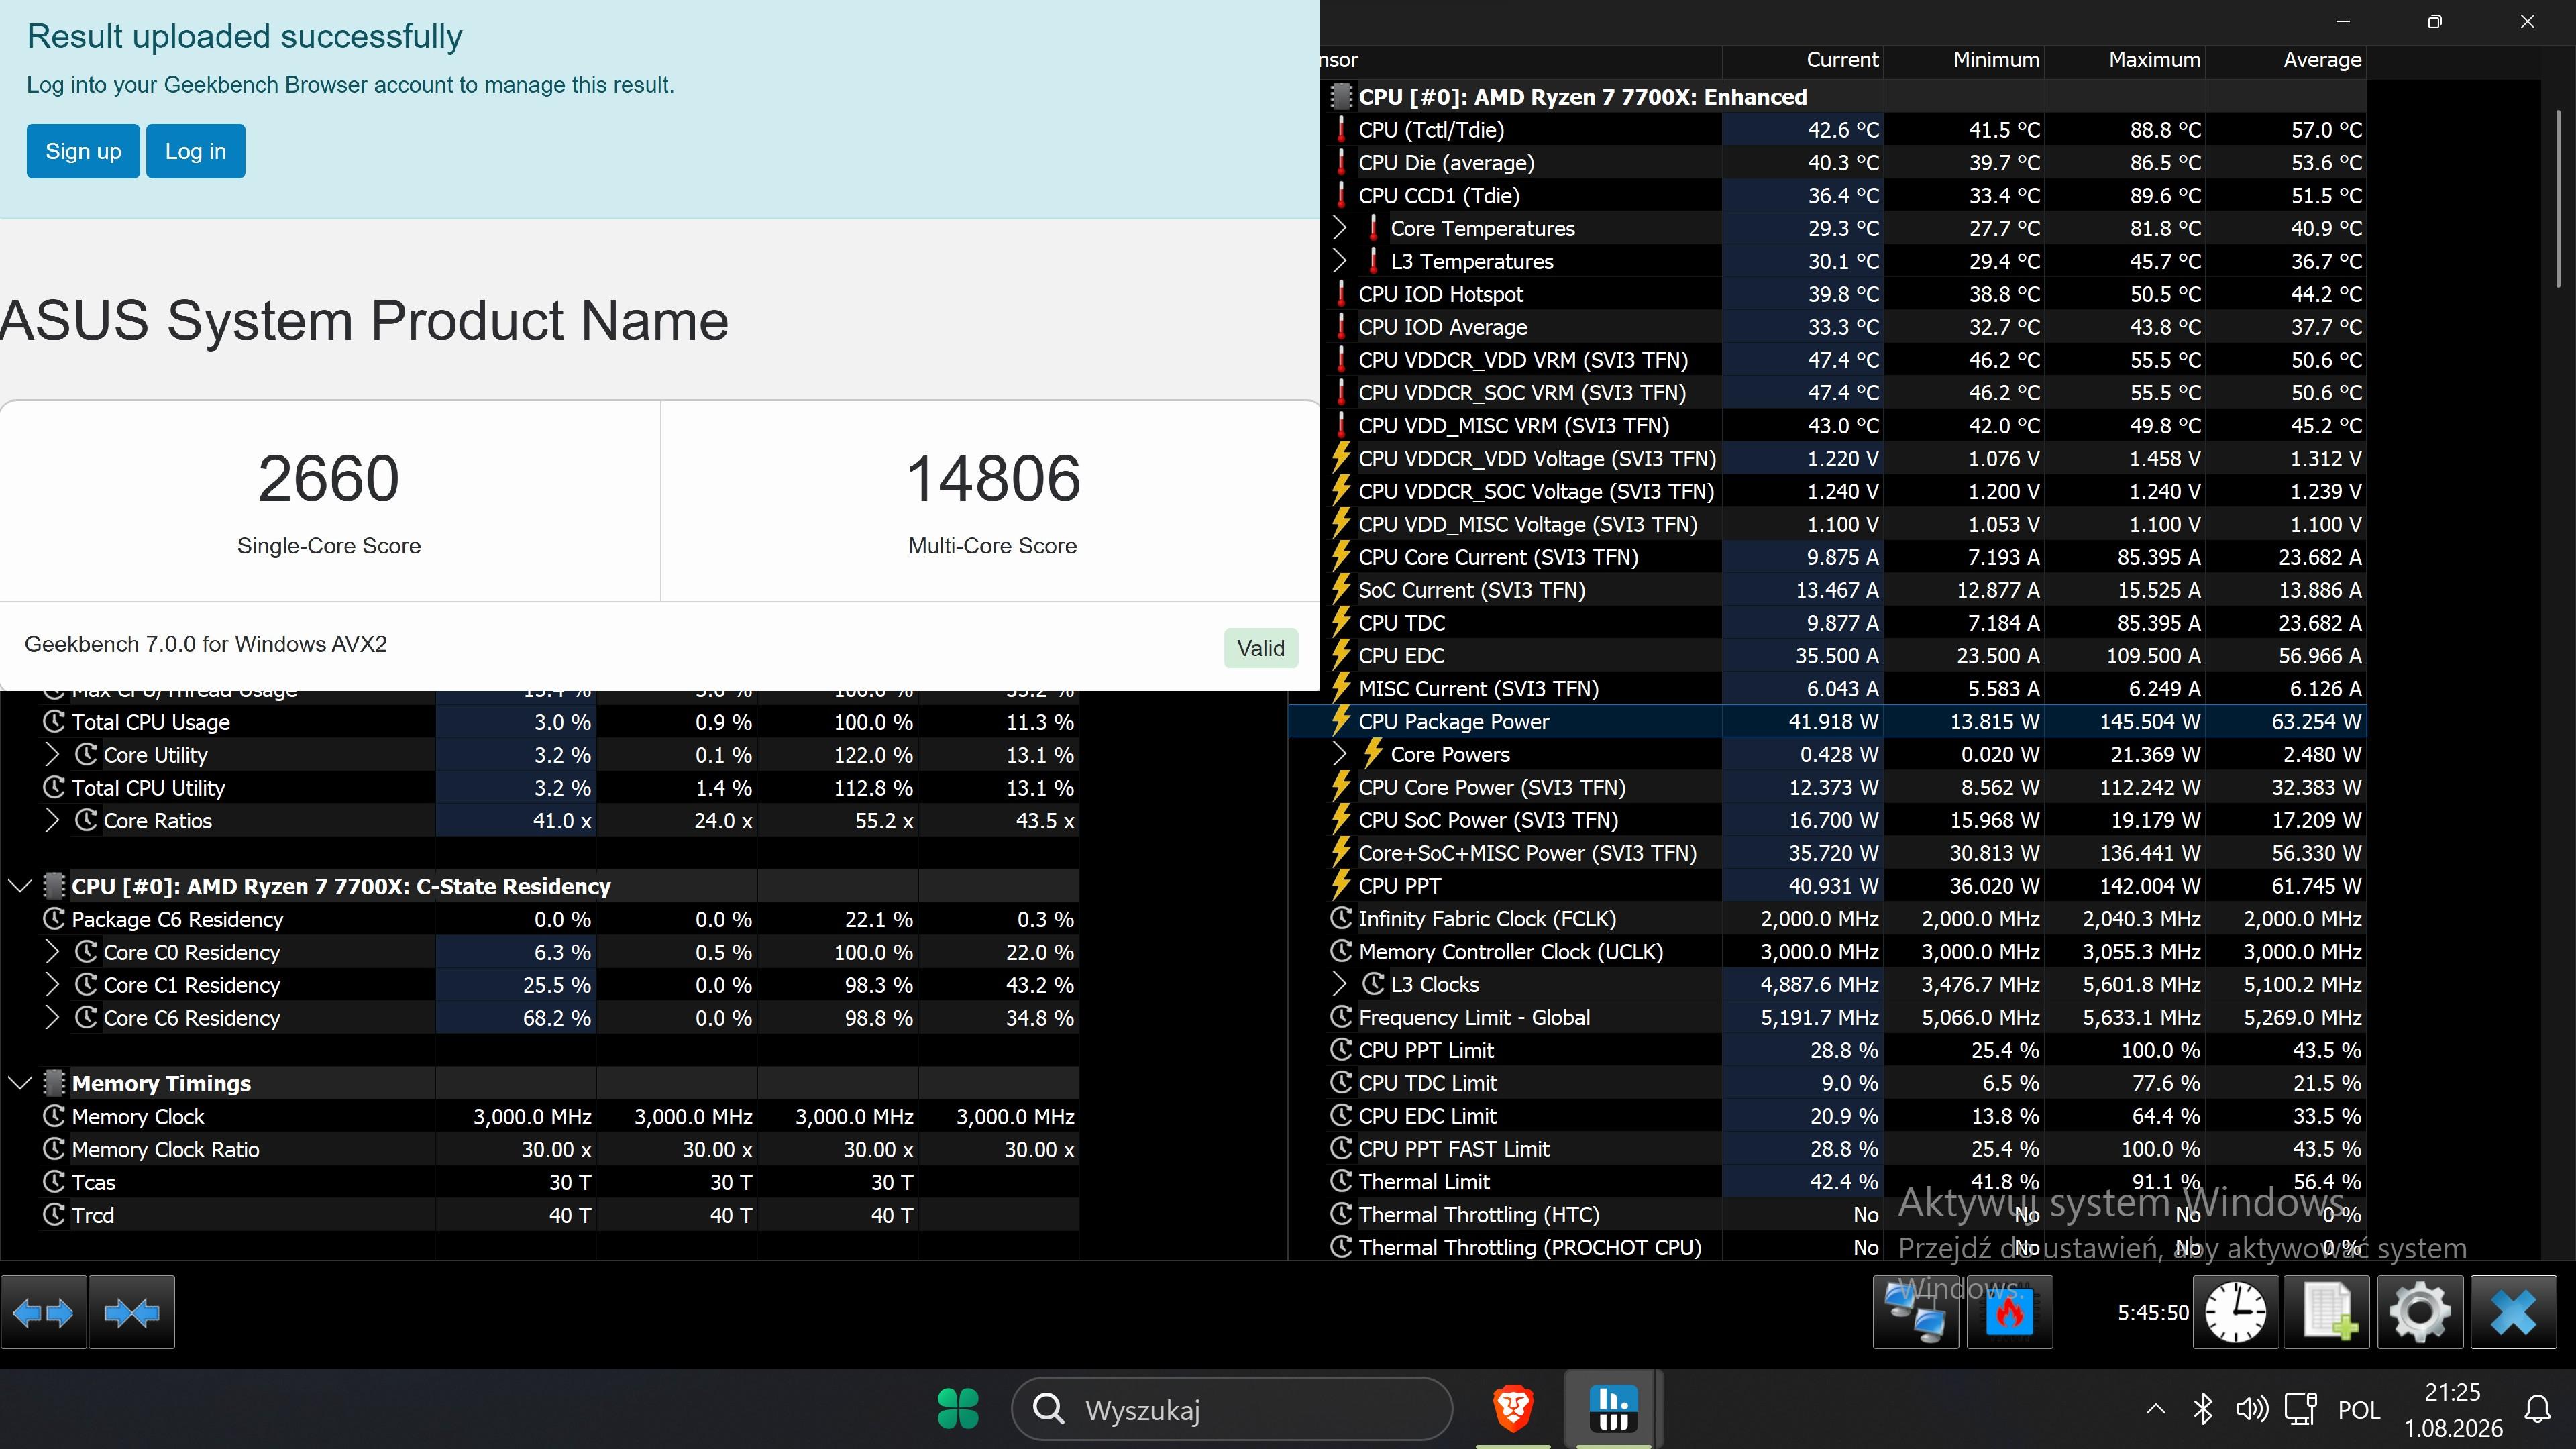Image resolution: width=2576 pixels, height=1449 pixels.
Task: Select the Memory Controller Clock (UCLK) row
Action: [1828, 951]
